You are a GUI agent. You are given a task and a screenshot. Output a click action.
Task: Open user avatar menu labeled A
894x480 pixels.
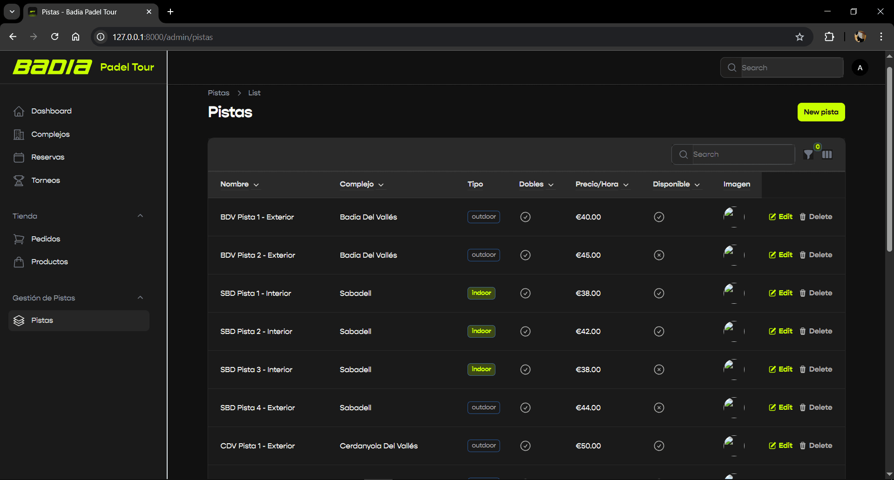pyautogui.click(x=860, y=68)
